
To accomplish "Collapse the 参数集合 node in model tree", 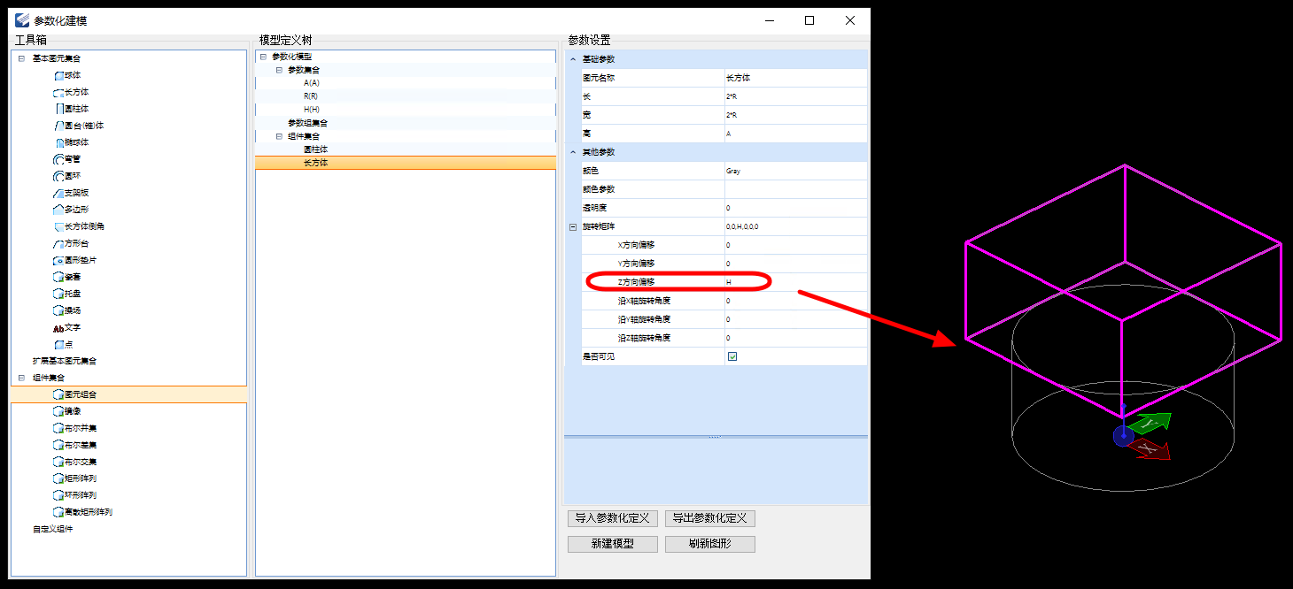I will point(279,69).
